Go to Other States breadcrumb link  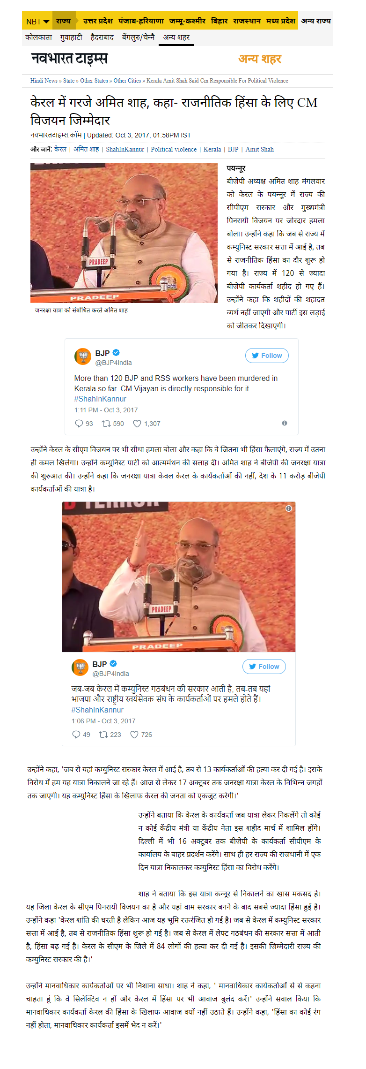(94, 81)
